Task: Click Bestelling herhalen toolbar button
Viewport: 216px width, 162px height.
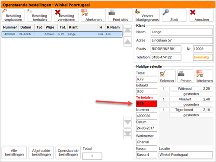Action: [39, 15]
